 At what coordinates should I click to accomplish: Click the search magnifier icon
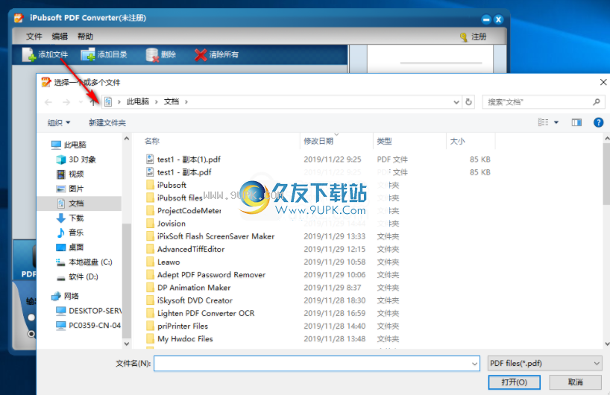[x=597, y=102]
